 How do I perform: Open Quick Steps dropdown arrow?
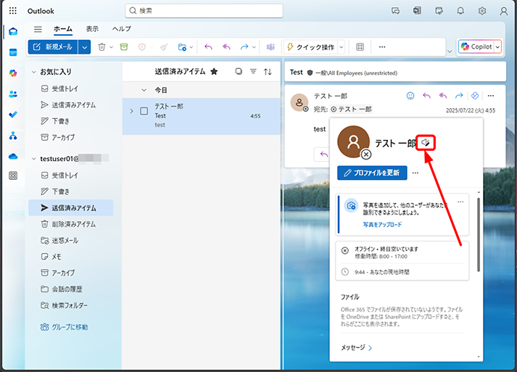click(342, 47)
